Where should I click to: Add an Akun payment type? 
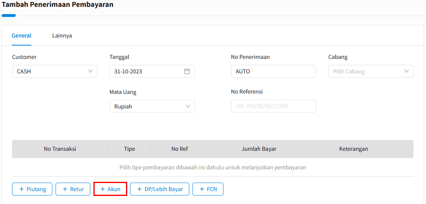click(110, 189)
